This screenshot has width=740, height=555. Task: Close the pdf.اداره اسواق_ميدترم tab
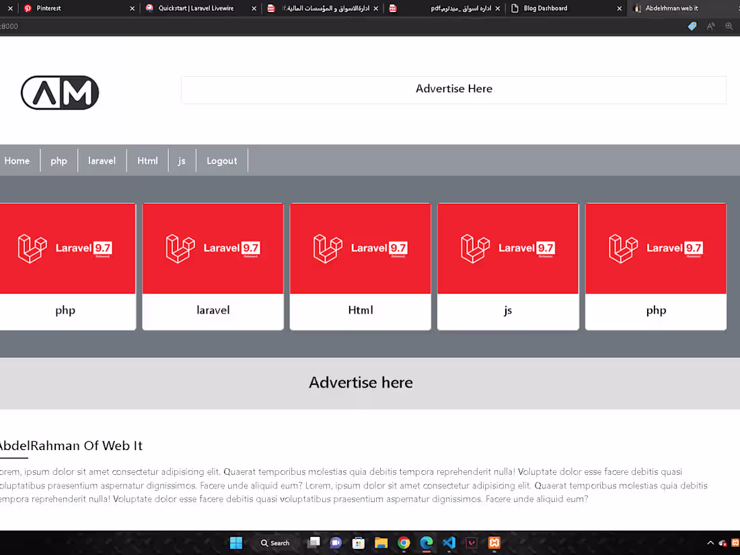tap(497, 9)
